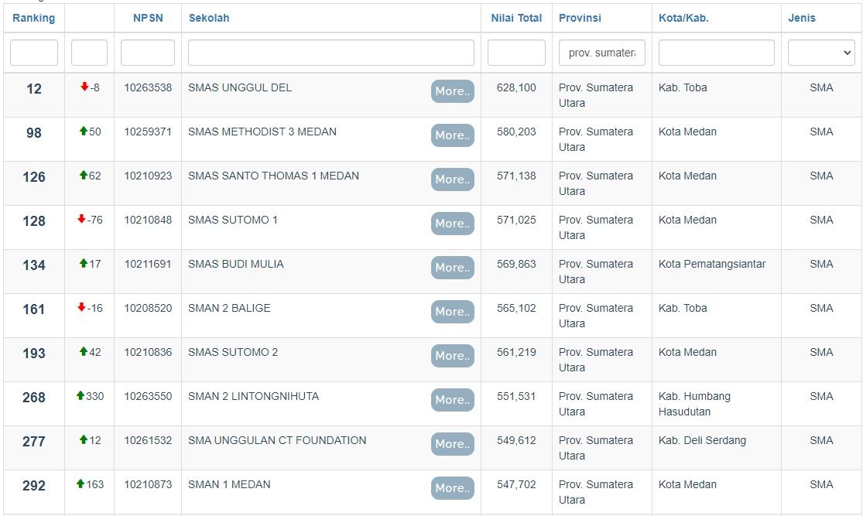Sort by the Nilai Total column header
Screen dimensions: 863x516
click(516, 18)
